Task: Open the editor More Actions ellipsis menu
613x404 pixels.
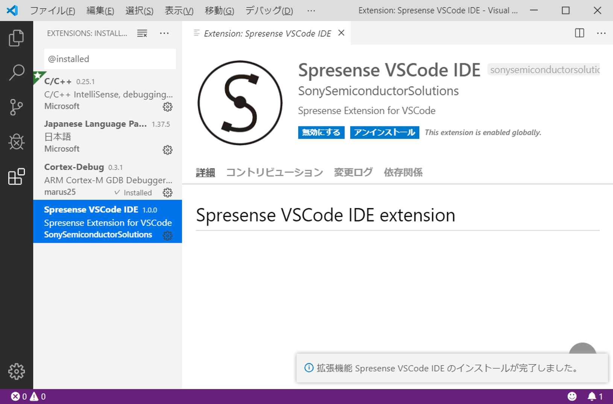Action: click(x=601, y=33)
